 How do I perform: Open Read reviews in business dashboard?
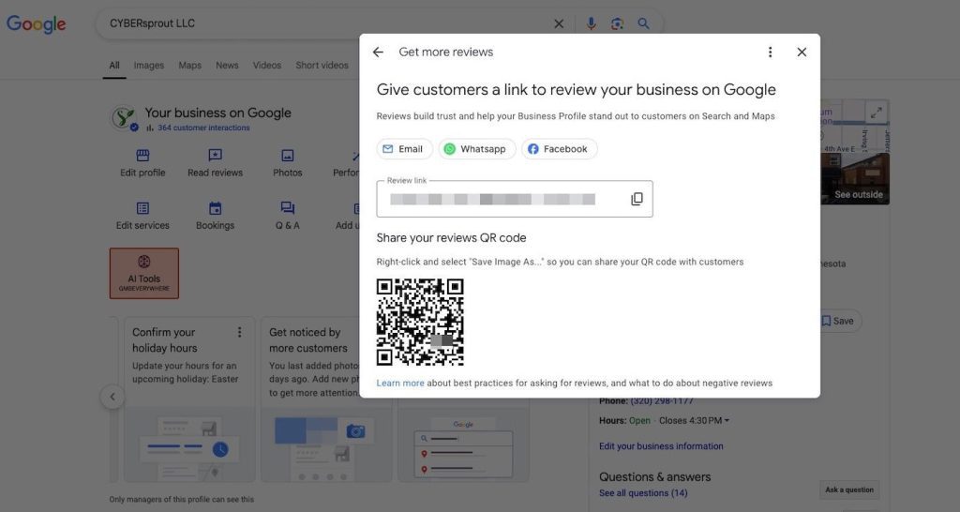(215, 163)
